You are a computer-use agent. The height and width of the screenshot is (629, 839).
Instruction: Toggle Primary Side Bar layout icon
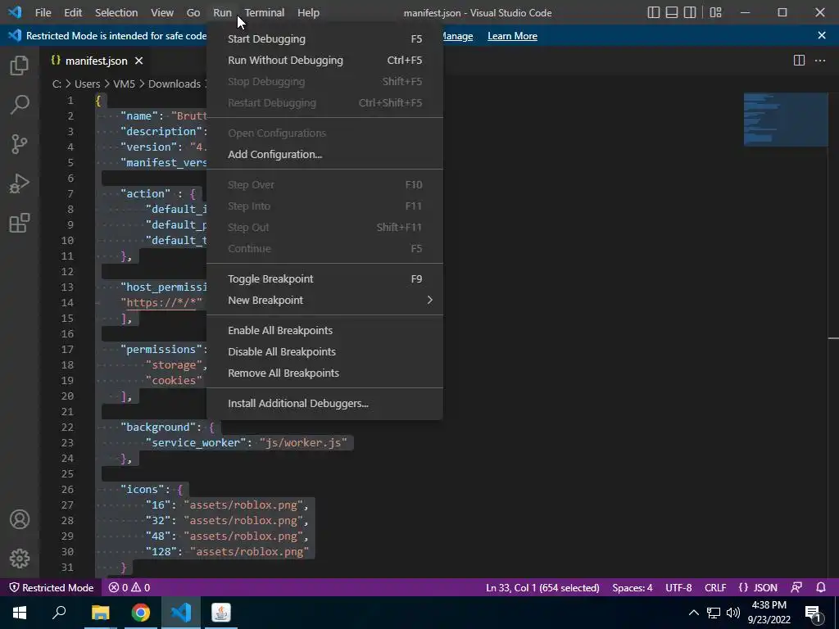coord(653,12)
